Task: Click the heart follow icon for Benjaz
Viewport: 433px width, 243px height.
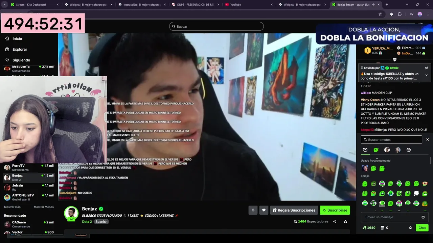Action: 264,210
